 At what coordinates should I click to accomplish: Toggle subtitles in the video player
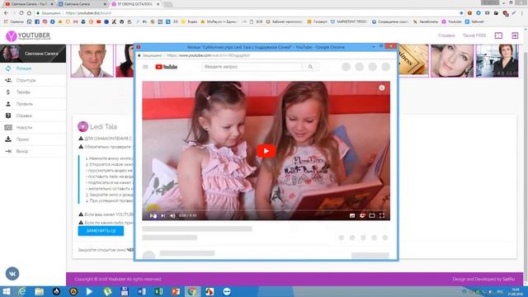click(352, 215)
